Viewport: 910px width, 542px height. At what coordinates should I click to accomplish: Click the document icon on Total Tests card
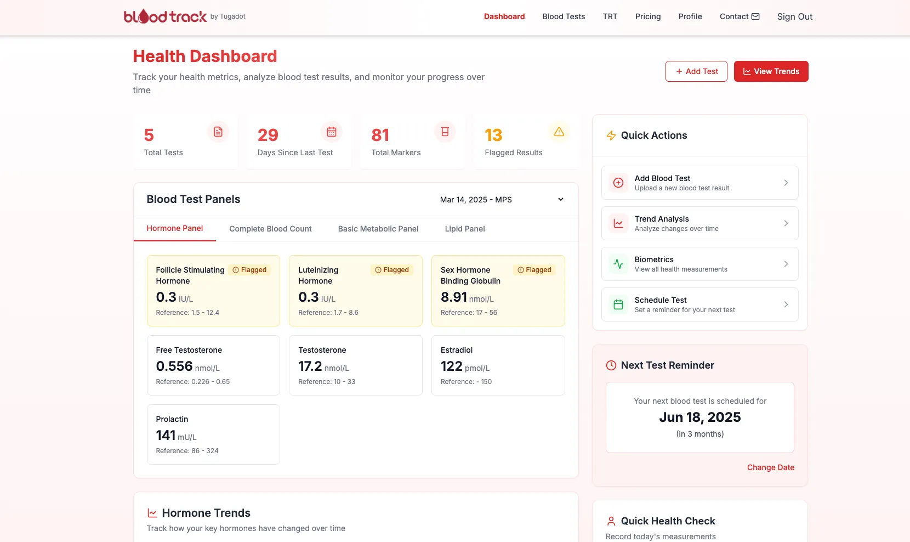[218, 132]
